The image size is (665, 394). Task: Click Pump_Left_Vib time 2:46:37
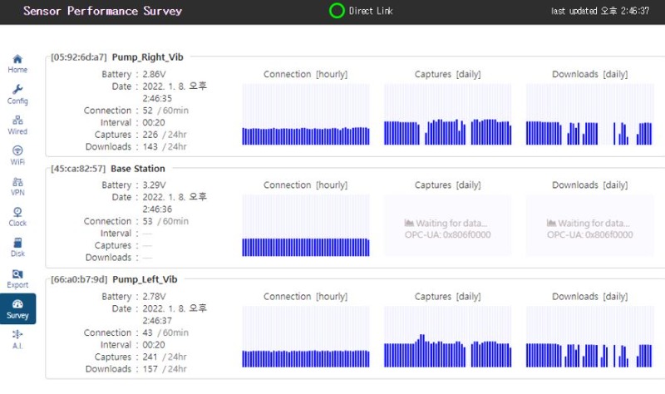(x=157, y=321)
